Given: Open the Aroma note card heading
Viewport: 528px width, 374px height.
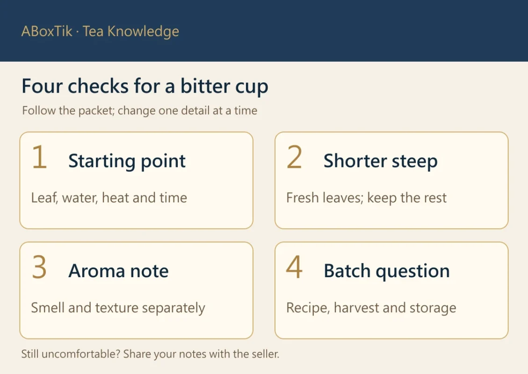Looking at the screenshot, I should [x=118, y=271].
